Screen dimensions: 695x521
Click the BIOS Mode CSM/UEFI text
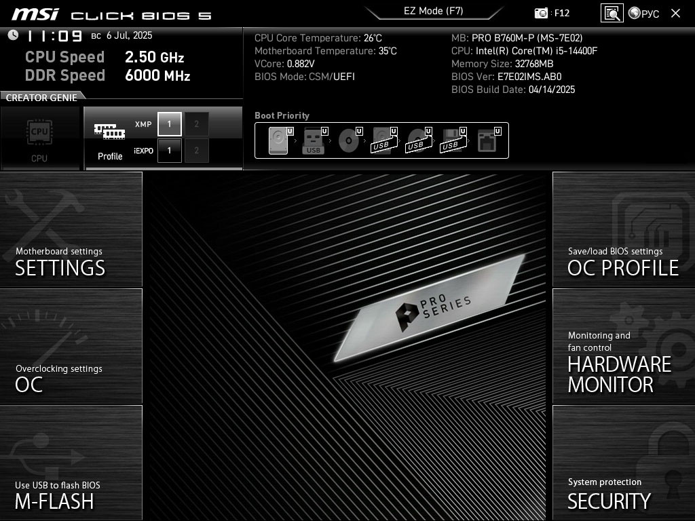(305, 77)
